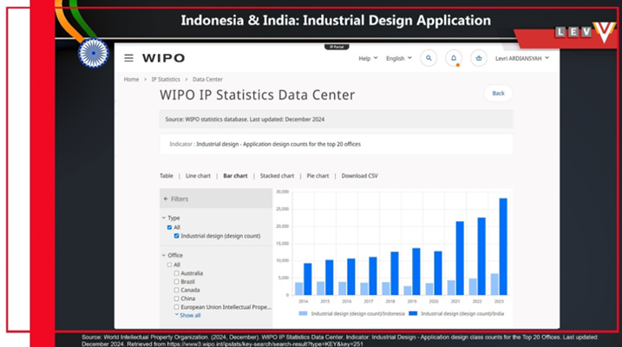Check the Australia office checkbox
The width and height of the screenshot is (622, 347).
[177, 273]
